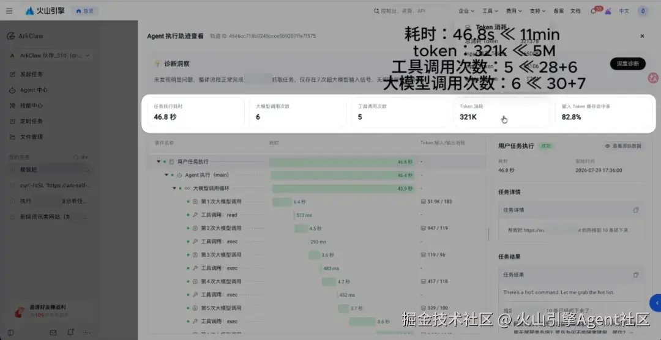Select the 第 5 次大模型调用 row
The height and width of the screenshot is (340, 661).
317,308
